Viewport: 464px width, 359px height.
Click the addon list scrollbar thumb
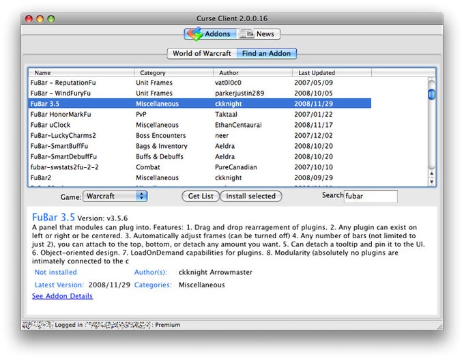(432, 94)
